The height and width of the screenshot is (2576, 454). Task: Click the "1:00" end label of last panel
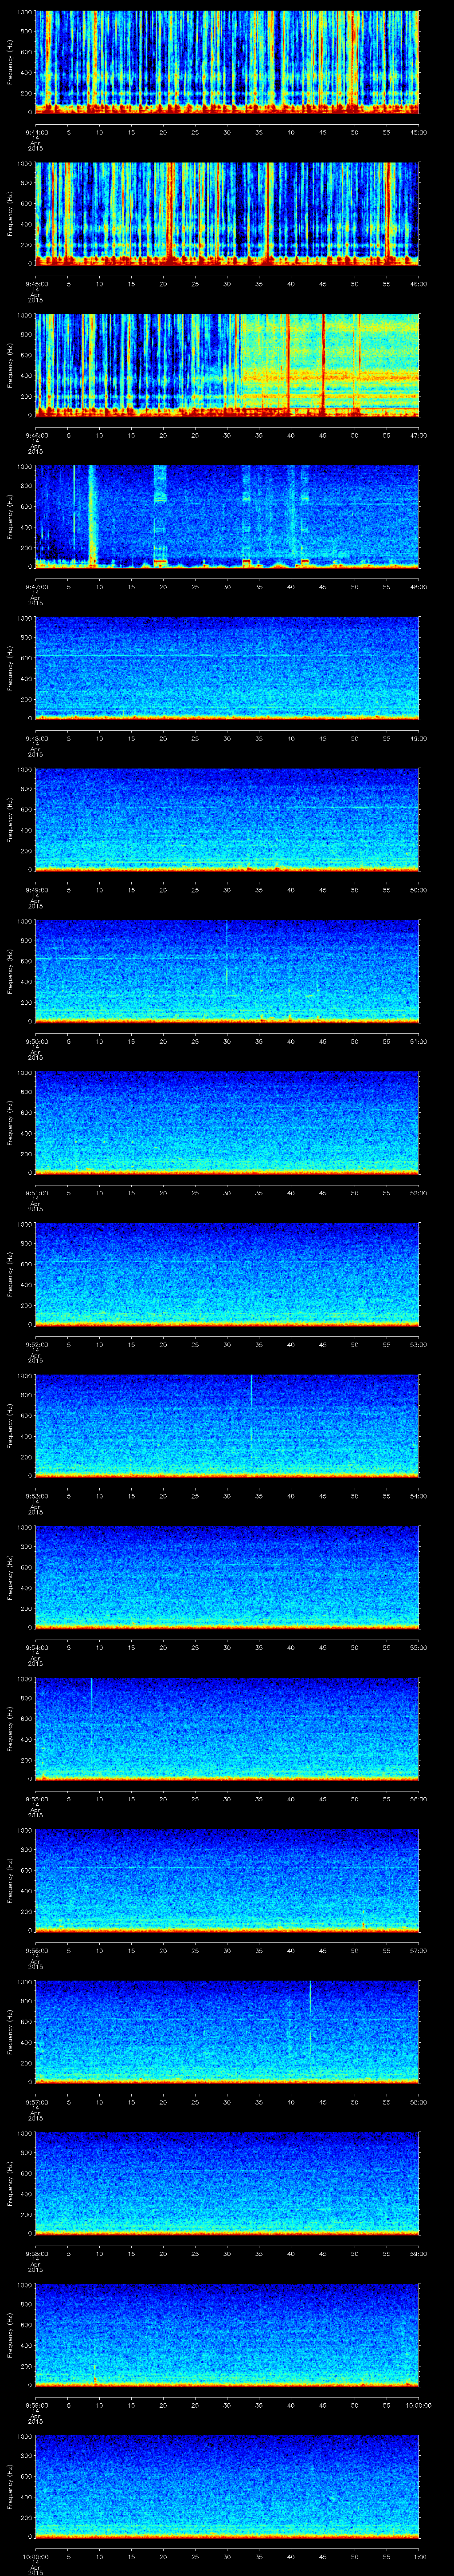[419, 2556]
